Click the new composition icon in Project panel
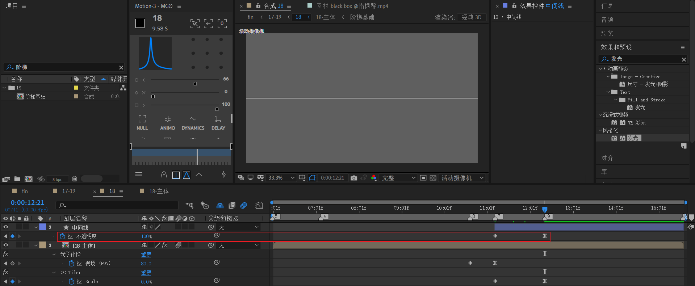Screen dimensions: 695x286 [x=29, y=179]
